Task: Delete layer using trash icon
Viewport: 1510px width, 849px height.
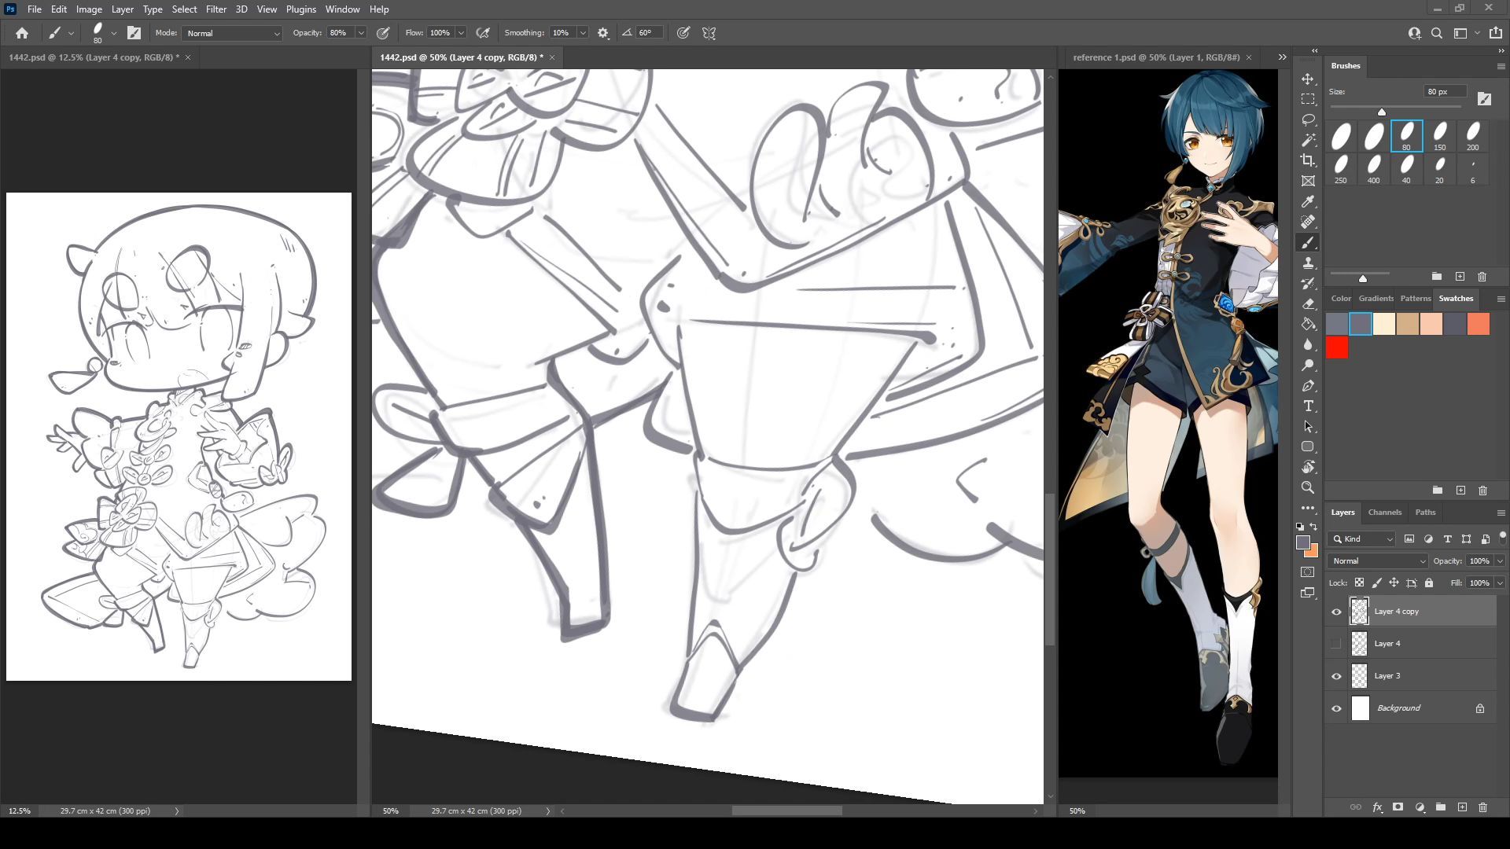Action: [x=1482, y=807]
